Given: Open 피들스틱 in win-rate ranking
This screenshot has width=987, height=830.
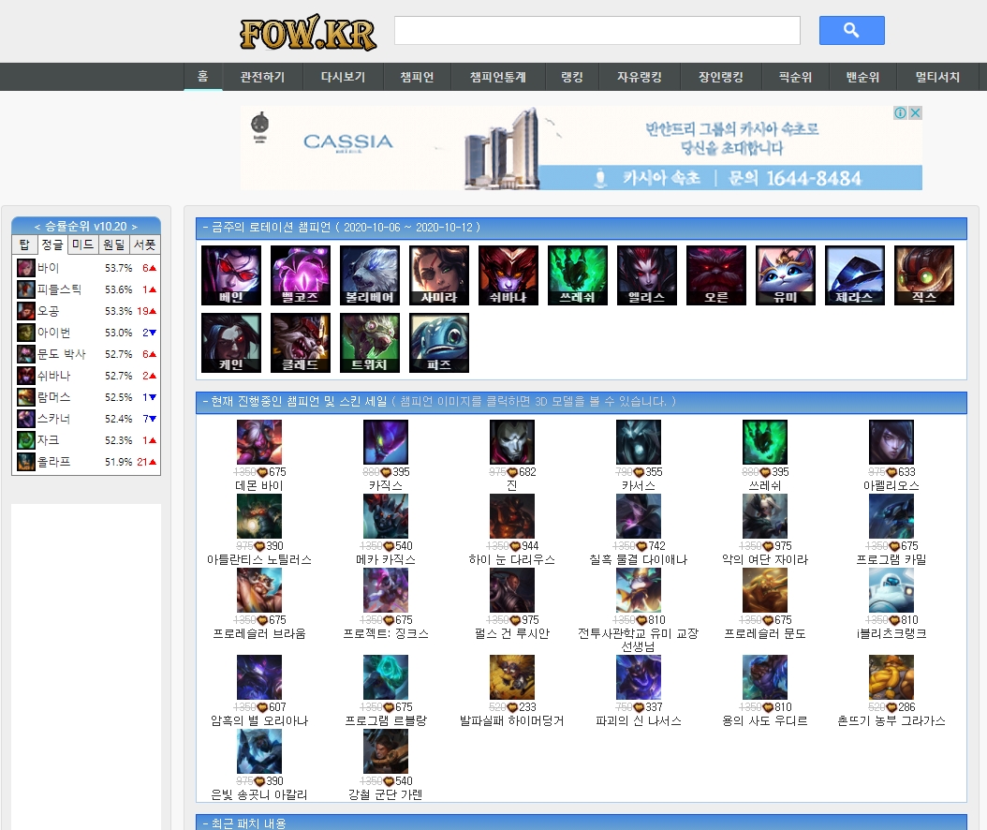Looking at the screenshot, I should tap(86, 289).
